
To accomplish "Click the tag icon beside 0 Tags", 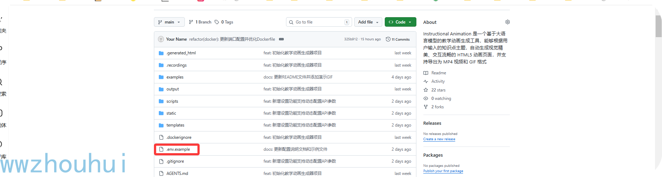I will (x=217, y=22).
